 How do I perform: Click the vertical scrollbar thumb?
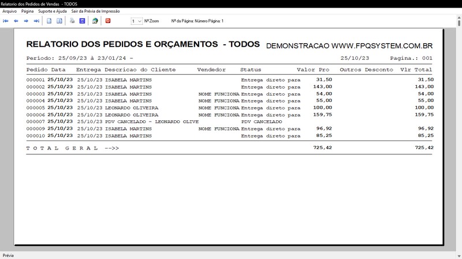[x=459, y=24]
